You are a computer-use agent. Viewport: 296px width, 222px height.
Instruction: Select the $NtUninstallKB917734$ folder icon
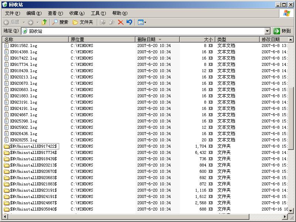[7, 152]
